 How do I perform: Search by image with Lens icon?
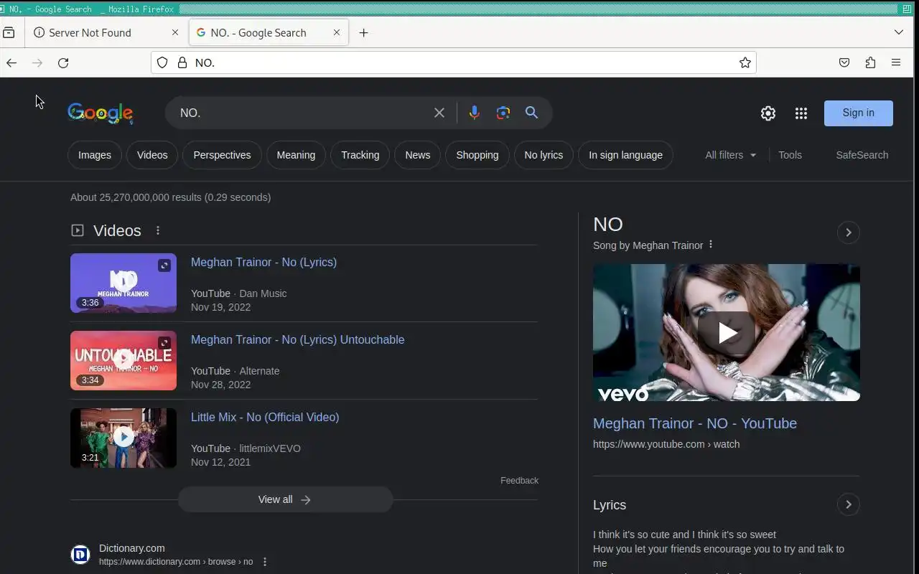coord(503,113)
